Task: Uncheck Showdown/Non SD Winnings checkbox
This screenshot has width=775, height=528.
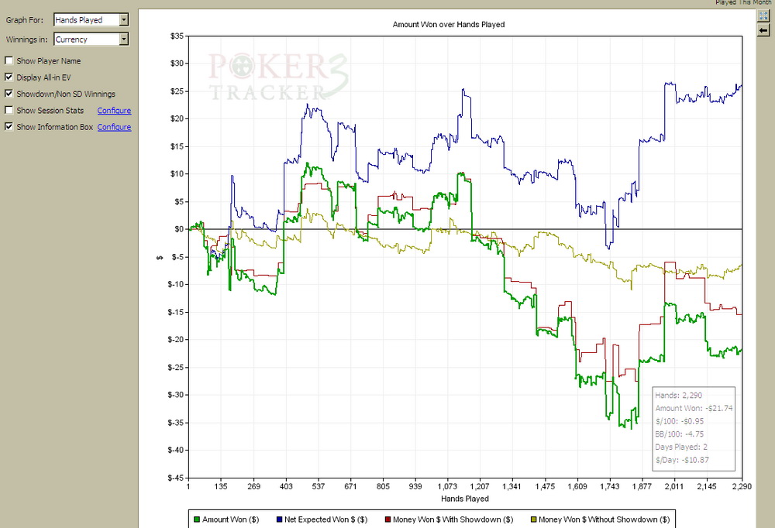Action: [x=9, y=94]
